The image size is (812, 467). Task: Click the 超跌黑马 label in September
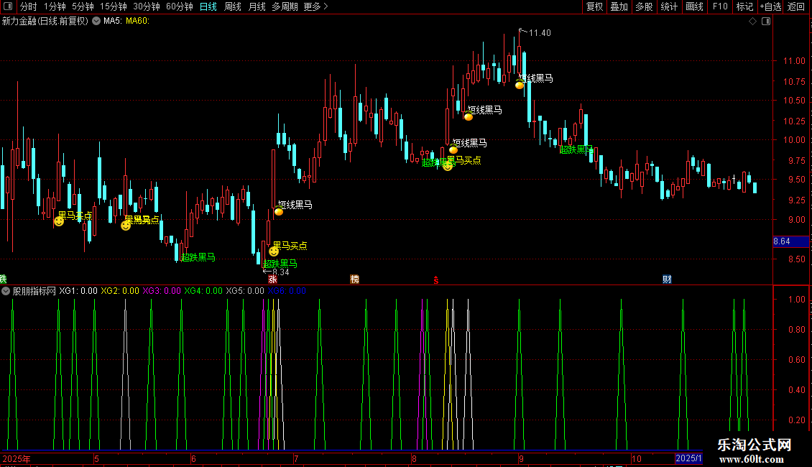tap(576, 149)
